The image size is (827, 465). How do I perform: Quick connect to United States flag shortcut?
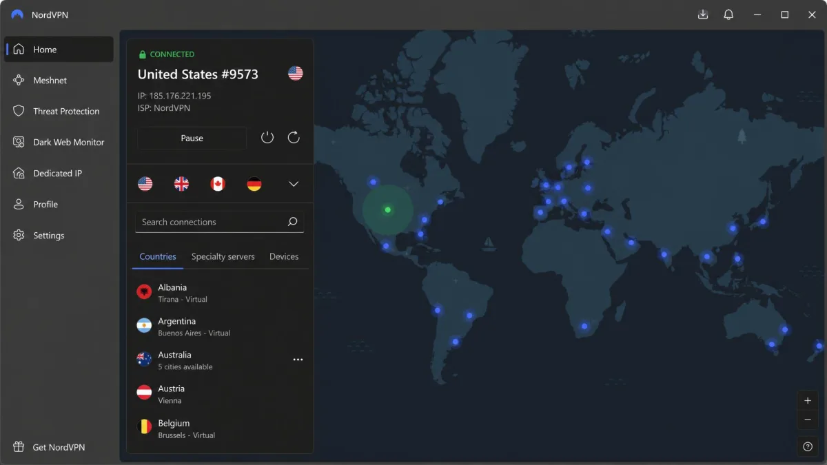point(145,184)
